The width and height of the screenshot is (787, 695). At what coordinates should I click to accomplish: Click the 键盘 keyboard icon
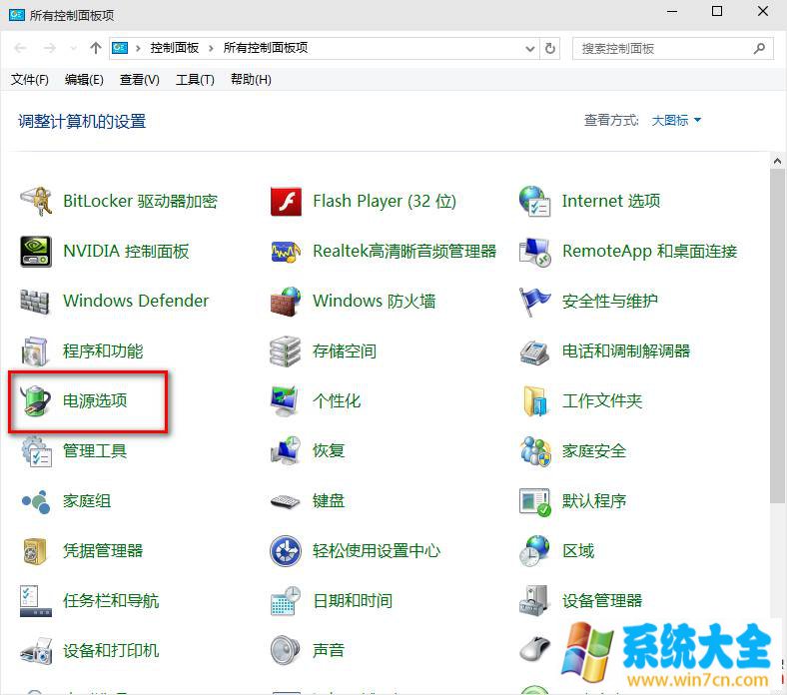tap(285, 501)
